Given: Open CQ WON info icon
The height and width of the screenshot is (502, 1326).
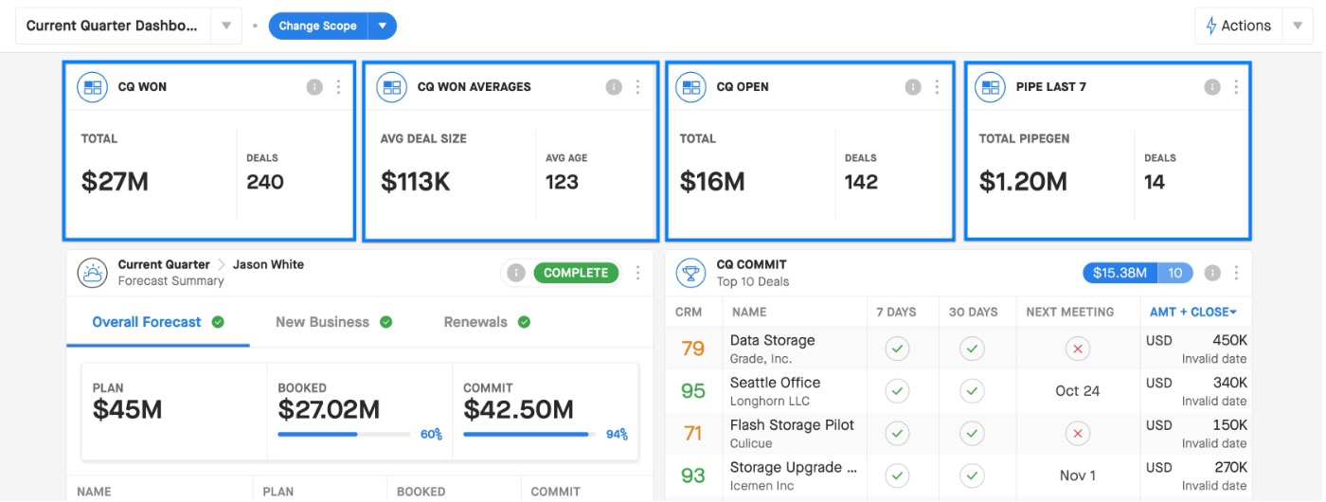Looking at the screenshot, I should [x=314, y=87].
